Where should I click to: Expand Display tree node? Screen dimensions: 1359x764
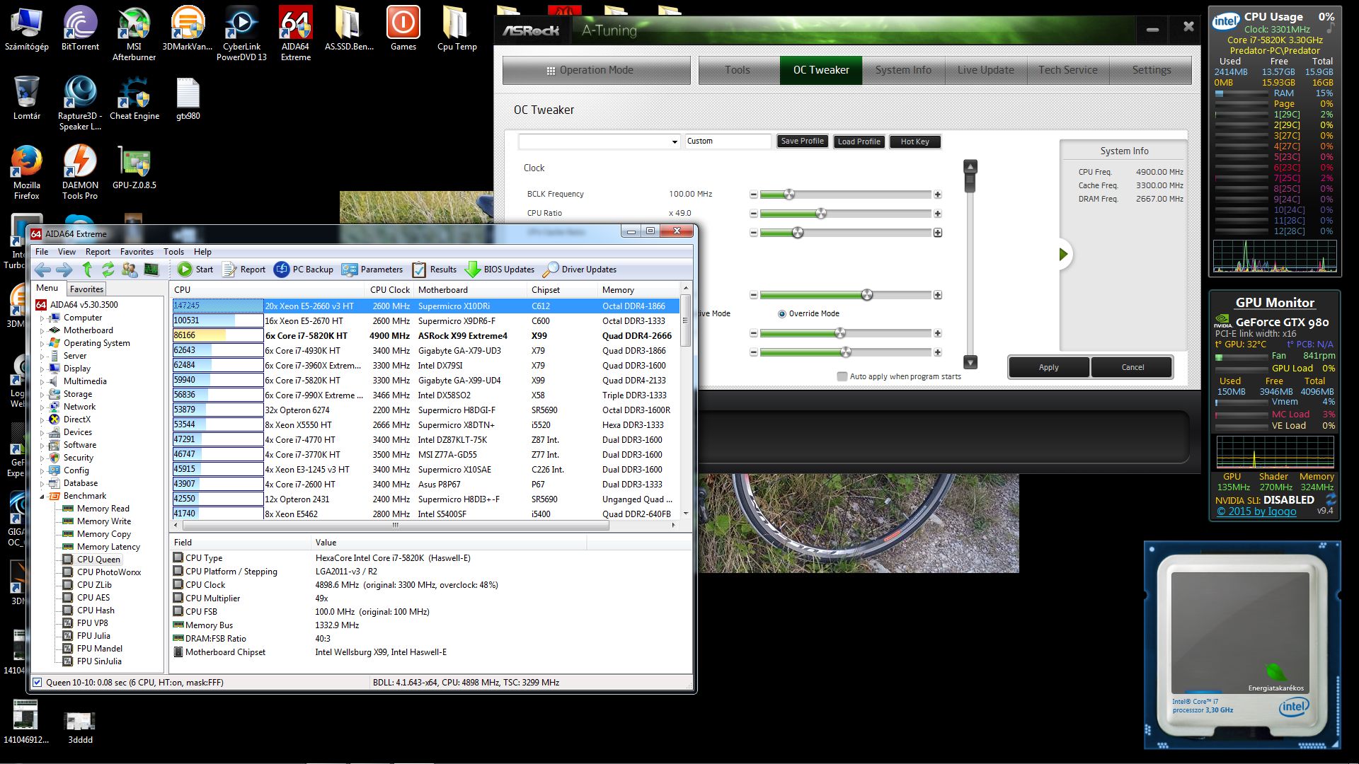42,369
